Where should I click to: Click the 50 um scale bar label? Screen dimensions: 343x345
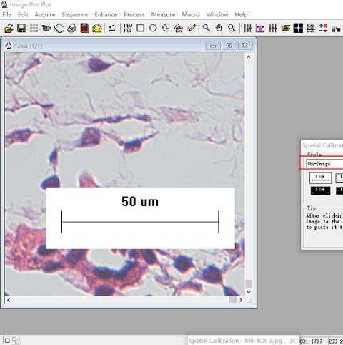[x=140, y=202]
